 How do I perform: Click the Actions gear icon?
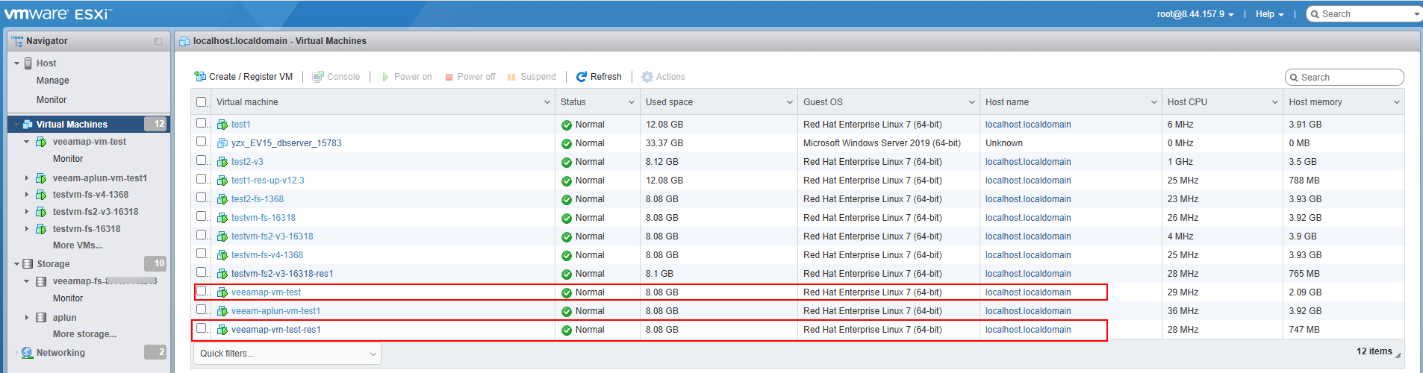(647, 77)
